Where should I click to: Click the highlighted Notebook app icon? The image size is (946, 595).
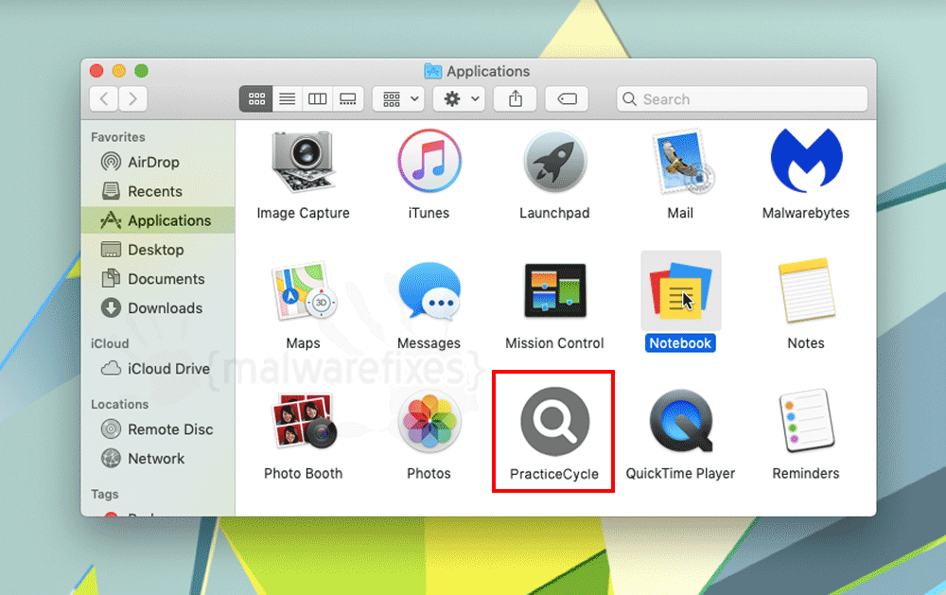tap(680, 290)
